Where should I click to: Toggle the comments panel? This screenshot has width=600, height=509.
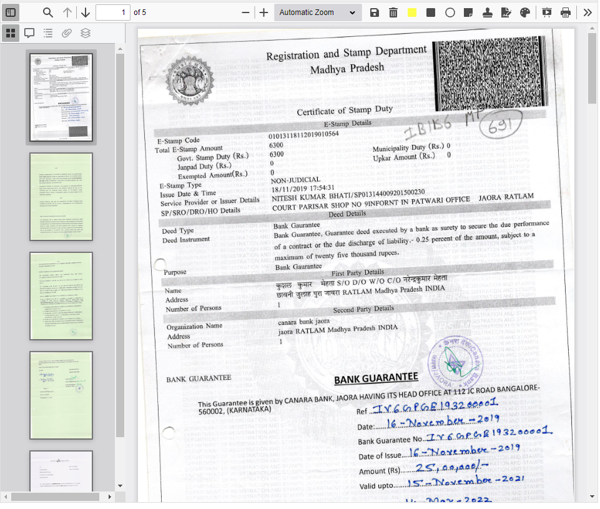tap(29, 32)
